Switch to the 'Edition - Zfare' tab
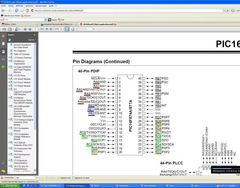This screenshot has width=240, height=188. point(20,24)
